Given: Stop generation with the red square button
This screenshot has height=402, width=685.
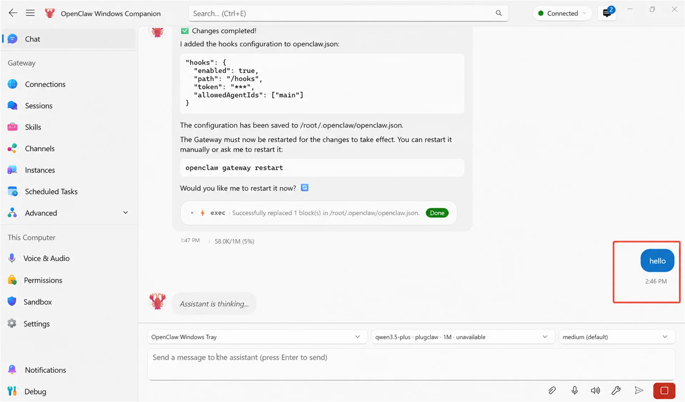Looking at the screenshot, I should [x=664, y=391].
